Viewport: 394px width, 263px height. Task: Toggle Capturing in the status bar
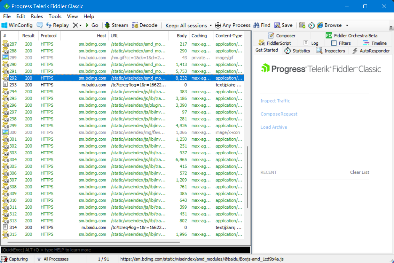point(15,259)
